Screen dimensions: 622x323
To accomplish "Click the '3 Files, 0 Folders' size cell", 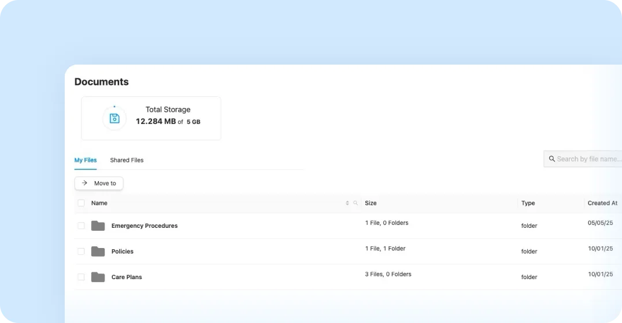I will pyautogui.click(x=388, y=275).
